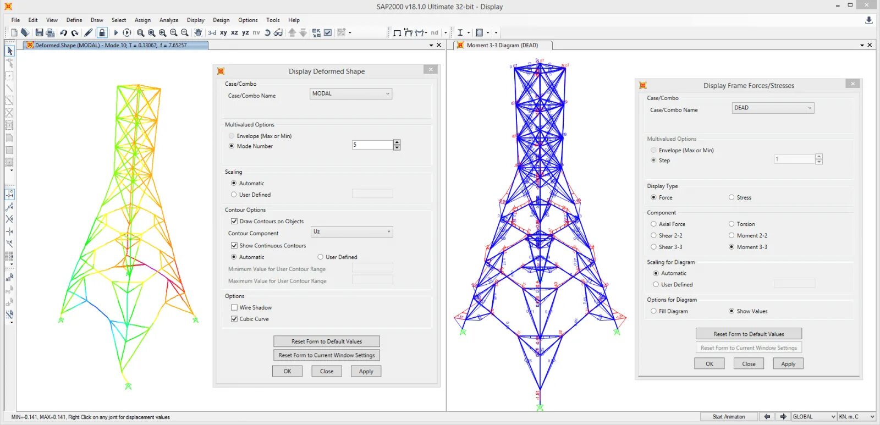Switch to the yz plane view
880x425 pixels.
pyautogui.click(x=245, y=33)
